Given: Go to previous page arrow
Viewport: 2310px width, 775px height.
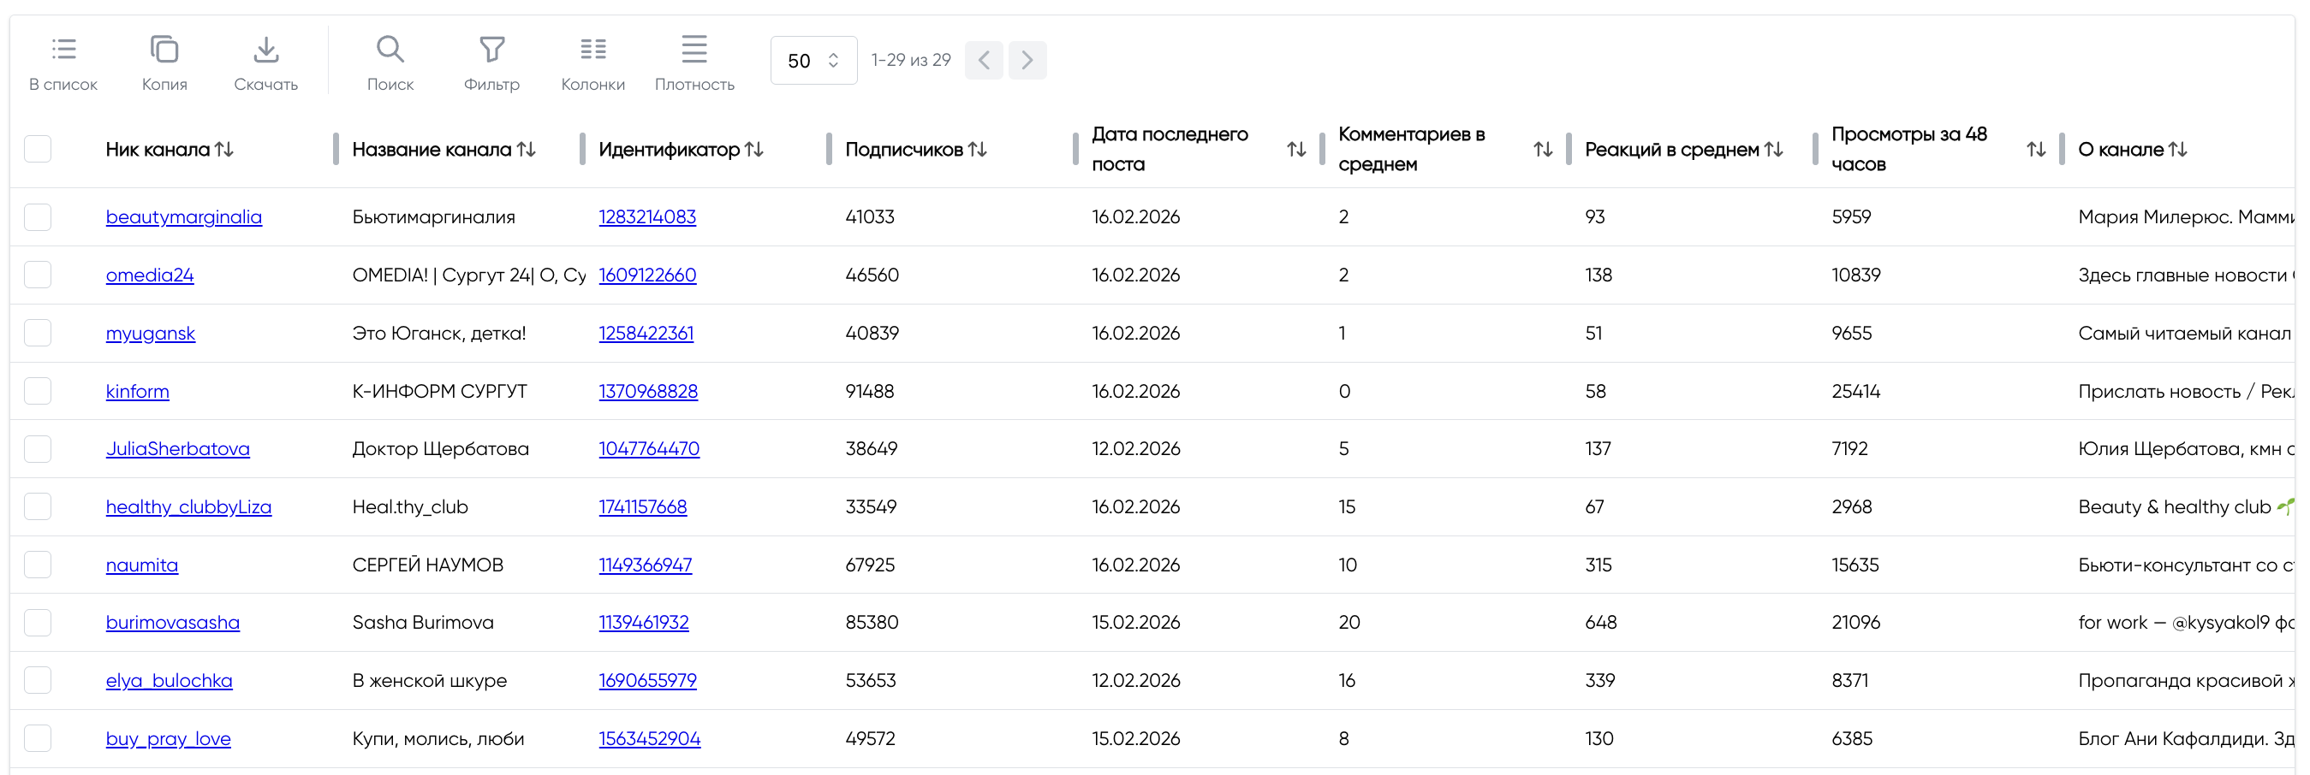Looking at the screenshot, I should coord(984,60).
